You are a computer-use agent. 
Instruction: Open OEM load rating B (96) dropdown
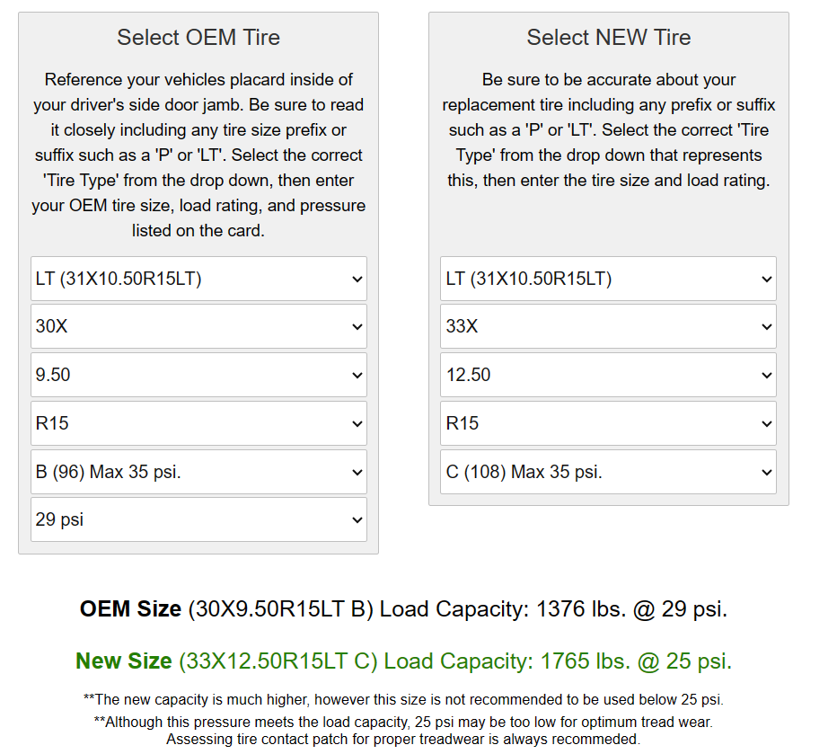[198, 472]
